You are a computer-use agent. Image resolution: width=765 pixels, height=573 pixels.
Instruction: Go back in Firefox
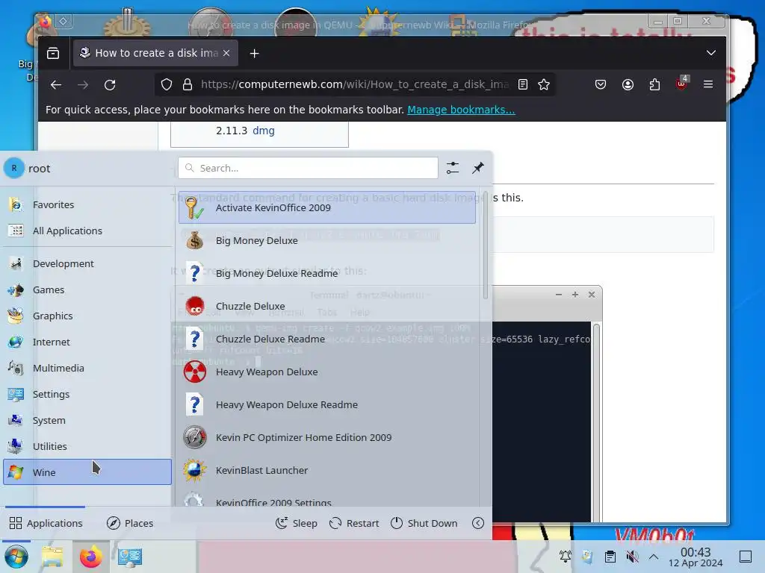(x=55, y=85)
